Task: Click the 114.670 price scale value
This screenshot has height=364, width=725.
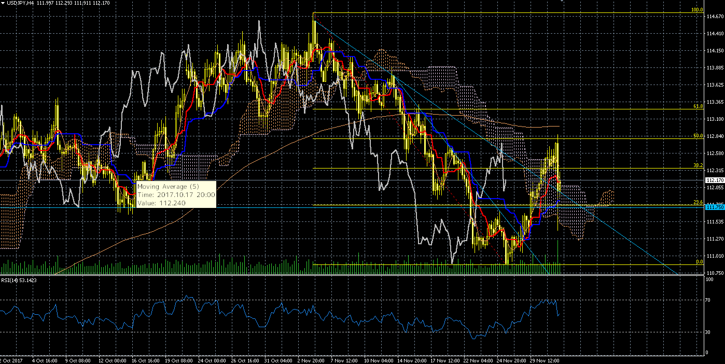Action: click(x=715, y=17)
